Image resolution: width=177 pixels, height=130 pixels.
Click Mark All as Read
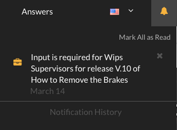[x=145, y=37]
